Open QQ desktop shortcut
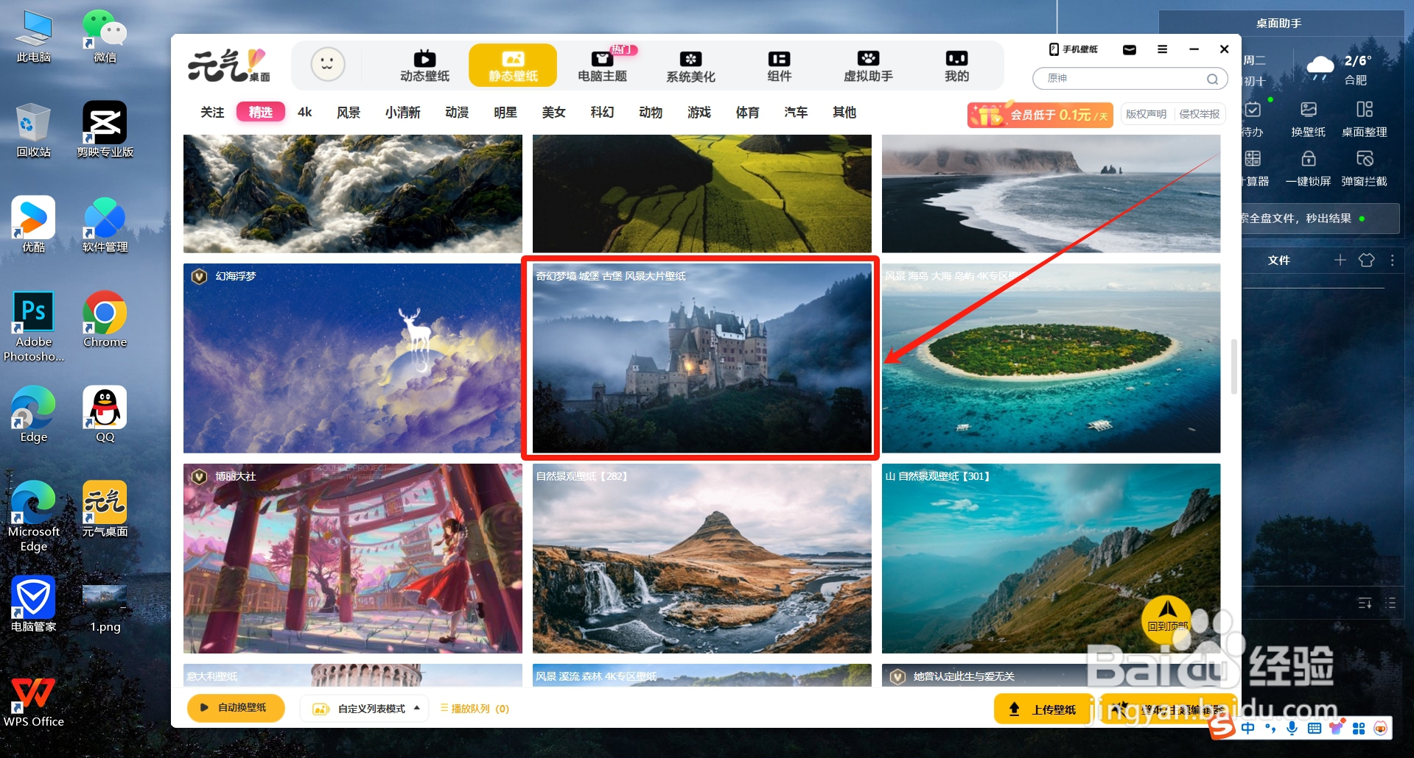Viewport: 1414px width, 758px height. tap(105, 414)
